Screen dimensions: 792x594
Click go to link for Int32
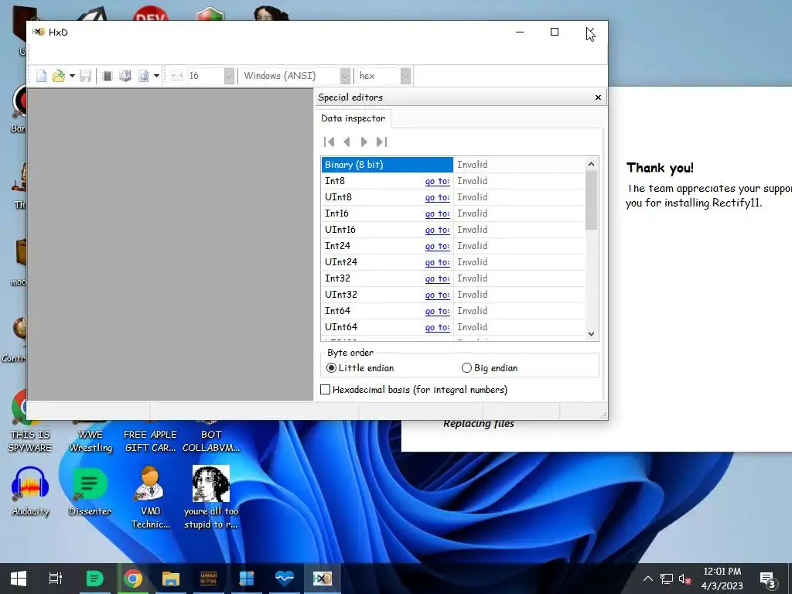438,278
